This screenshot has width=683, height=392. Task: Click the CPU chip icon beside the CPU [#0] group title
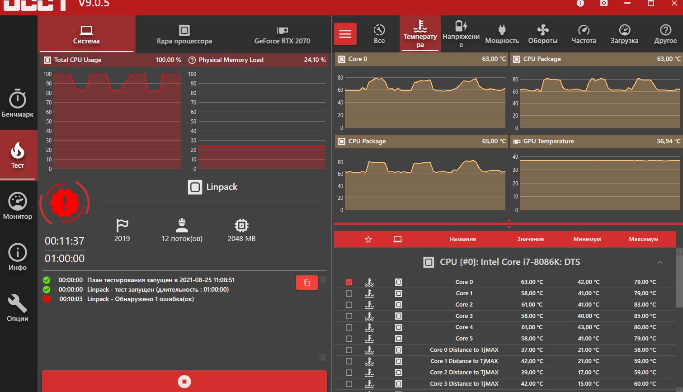point(429,262)
